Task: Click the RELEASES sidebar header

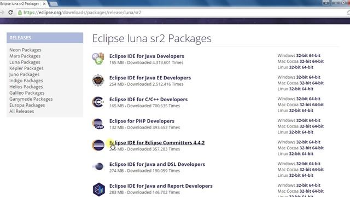Action: click(x=45, y=38)
